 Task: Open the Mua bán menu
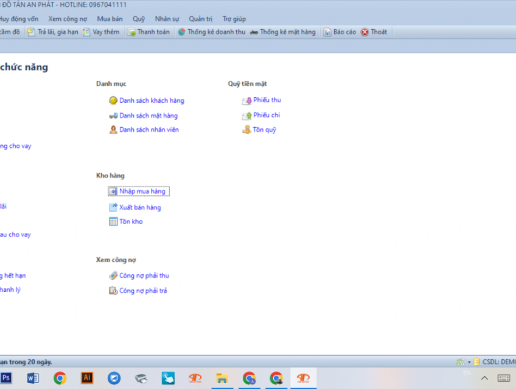pos(110,19)
